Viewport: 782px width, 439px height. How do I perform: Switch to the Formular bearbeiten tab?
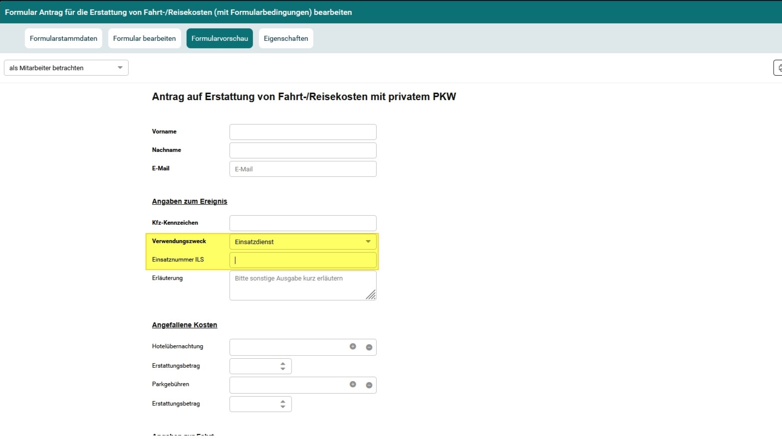(144, 38)
